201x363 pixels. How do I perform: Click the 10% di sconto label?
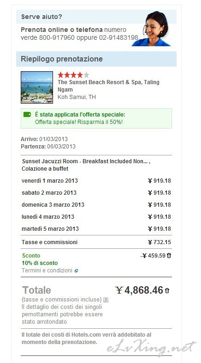point(40,263)
